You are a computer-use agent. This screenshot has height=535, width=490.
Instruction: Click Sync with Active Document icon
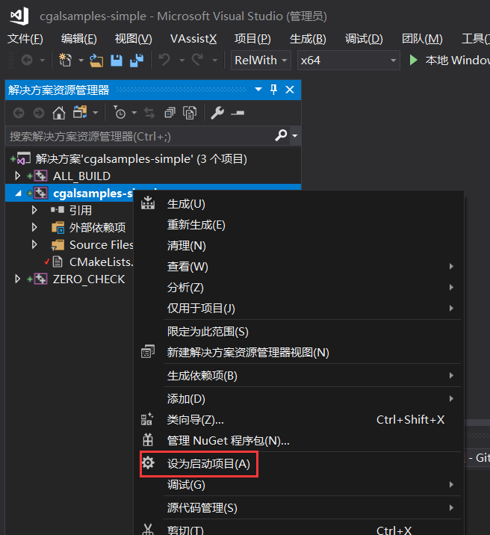click(x=149, y=113)
